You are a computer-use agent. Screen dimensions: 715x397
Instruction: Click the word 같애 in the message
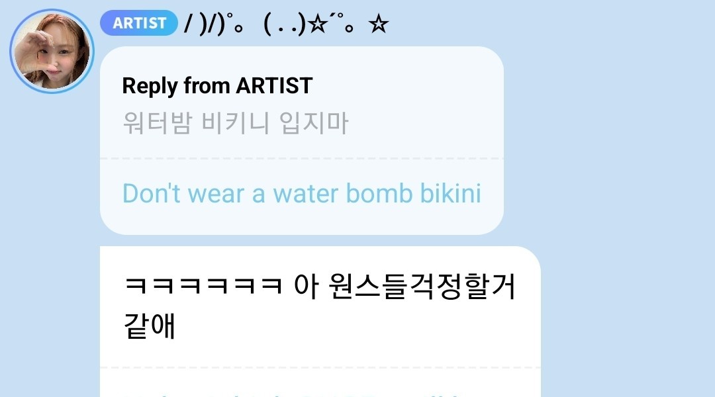click(x=150, y=326)
